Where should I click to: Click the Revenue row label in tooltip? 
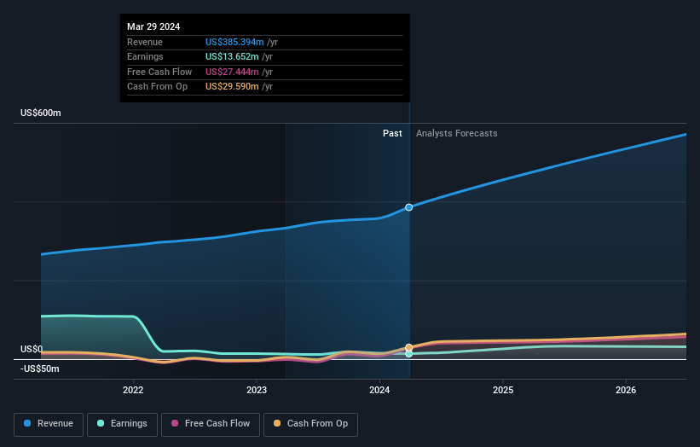tap(145, 42)
